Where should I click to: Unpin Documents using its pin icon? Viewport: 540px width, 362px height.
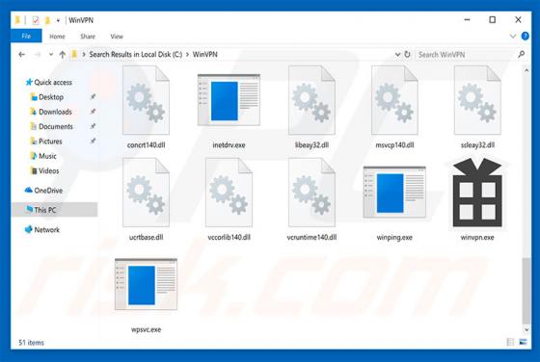click(93, 126)
